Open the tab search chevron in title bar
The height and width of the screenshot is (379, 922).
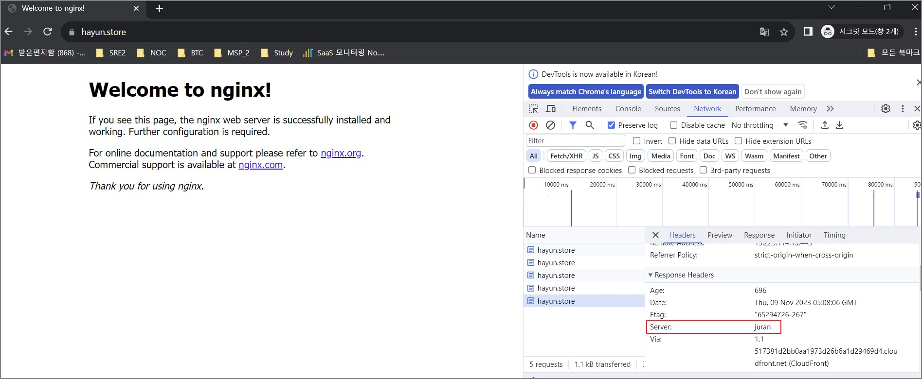(832, 7)
